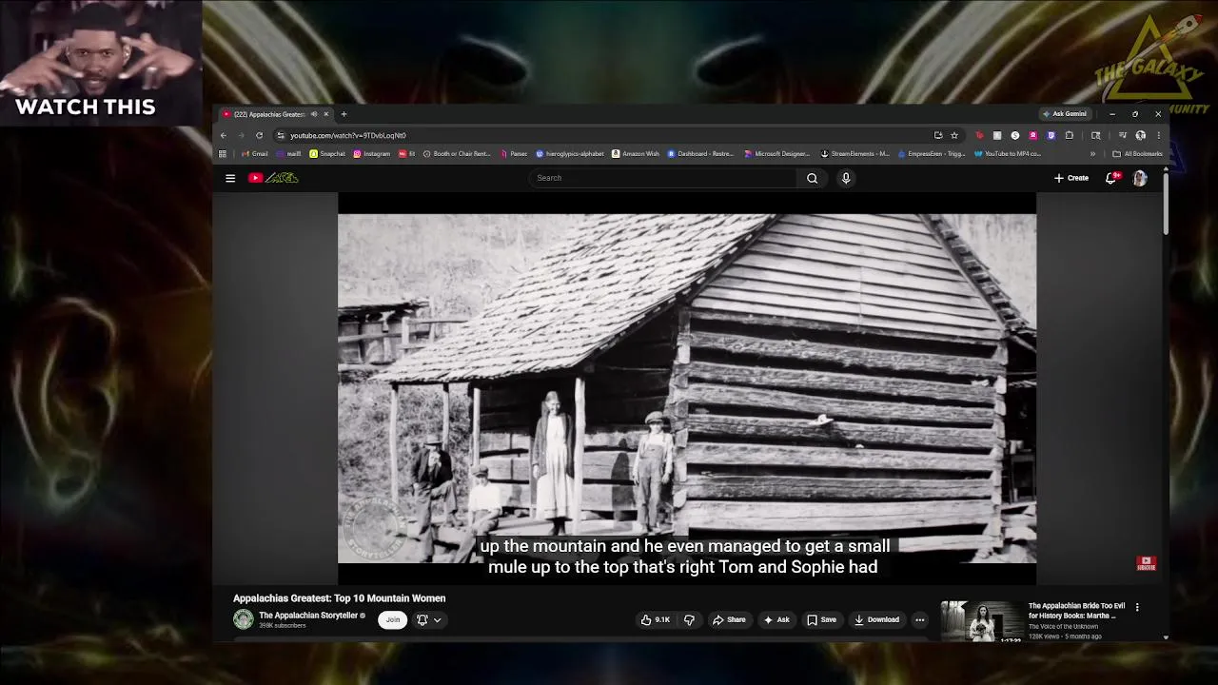1218x685 pixels.
Task: Go forward with the browser forward arrow
Action: coord(241,135)
